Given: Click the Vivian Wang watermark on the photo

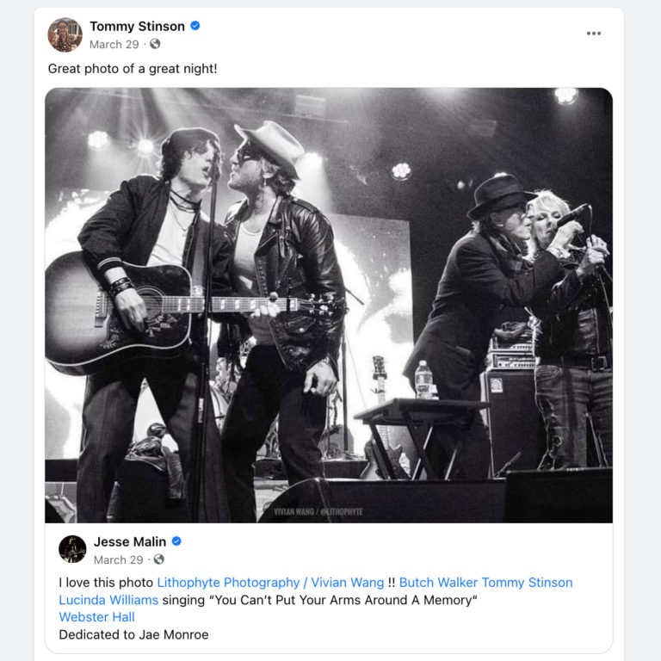Looking at the screenshot, I should 318,512.
